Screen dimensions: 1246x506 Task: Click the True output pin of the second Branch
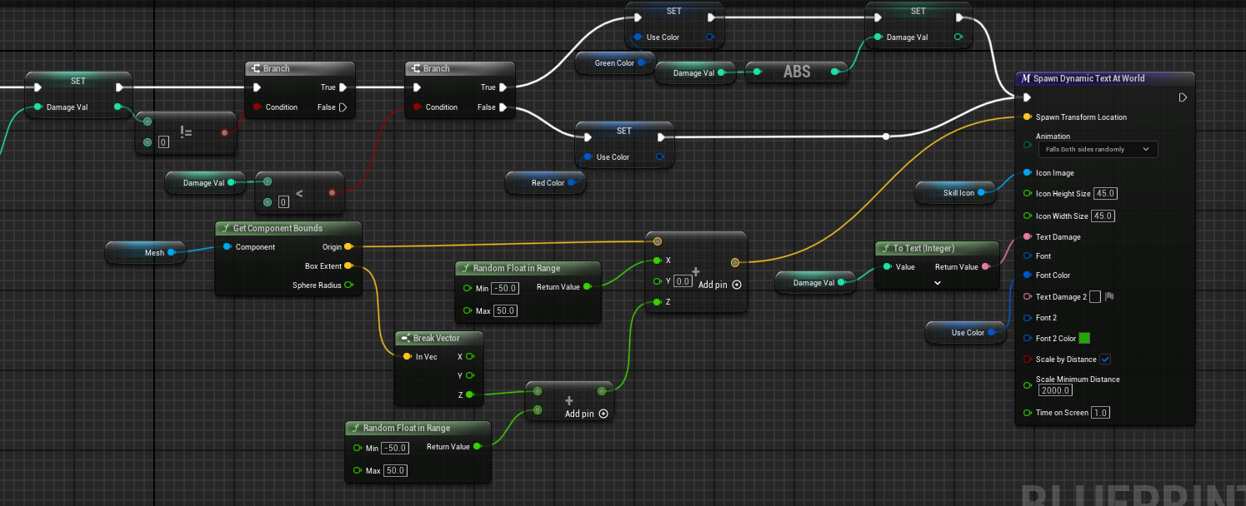tap(503, 87)
